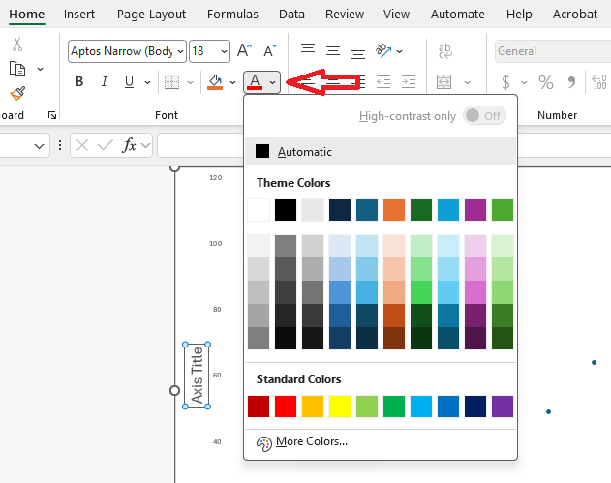Switch to the Insert tab

(79, 14)
